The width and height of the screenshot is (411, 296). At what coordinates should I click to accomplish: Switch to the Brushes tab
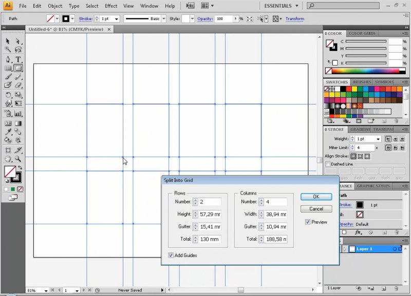click(362, 82)
